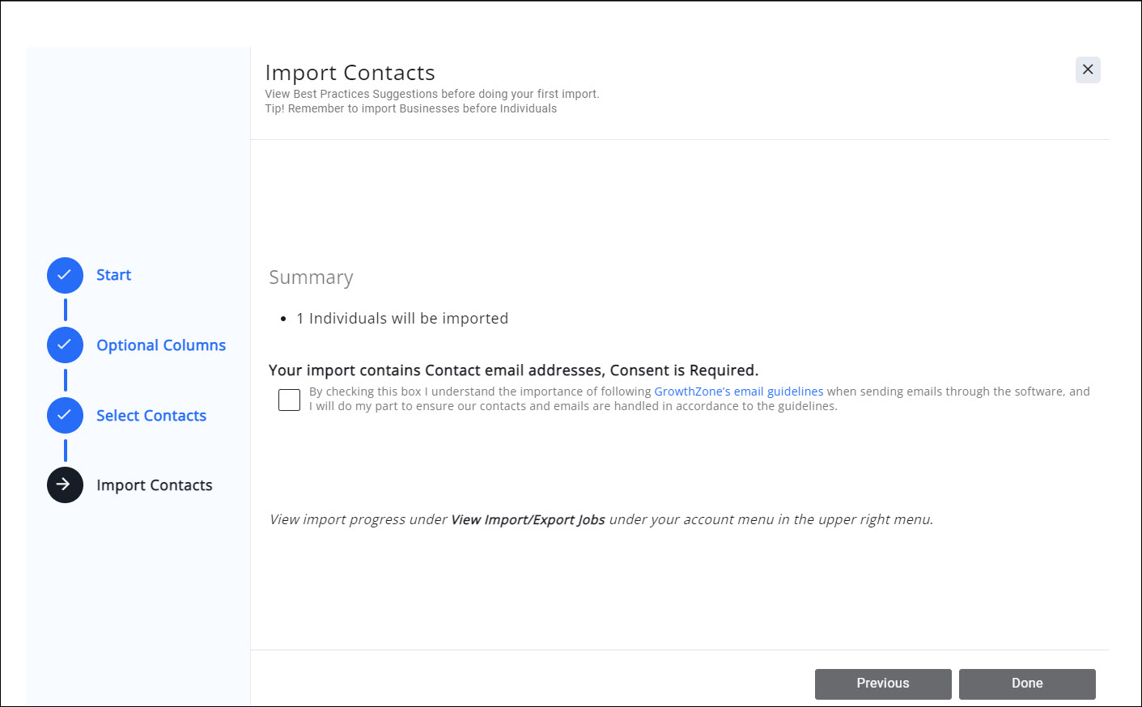Click the View Best Practices Suggestions text
Screen dimensions: 1142x707
(x=431, y=94)
